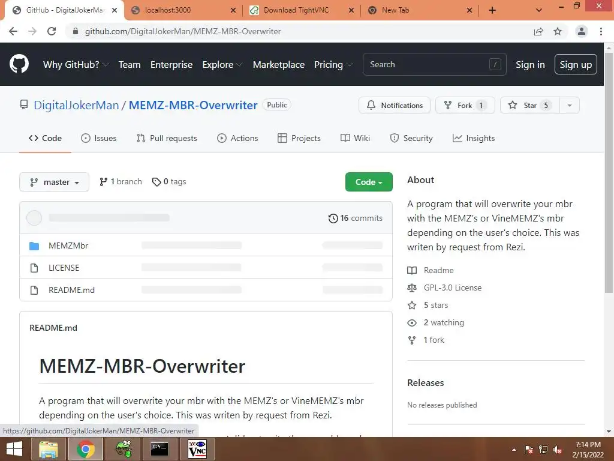Show hidden tray icons arrow
The image size is (614, 461).
[514, 450]
